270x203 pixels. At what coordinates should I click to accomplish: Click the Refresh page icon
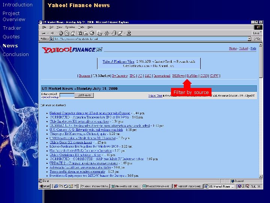[67, 33]
